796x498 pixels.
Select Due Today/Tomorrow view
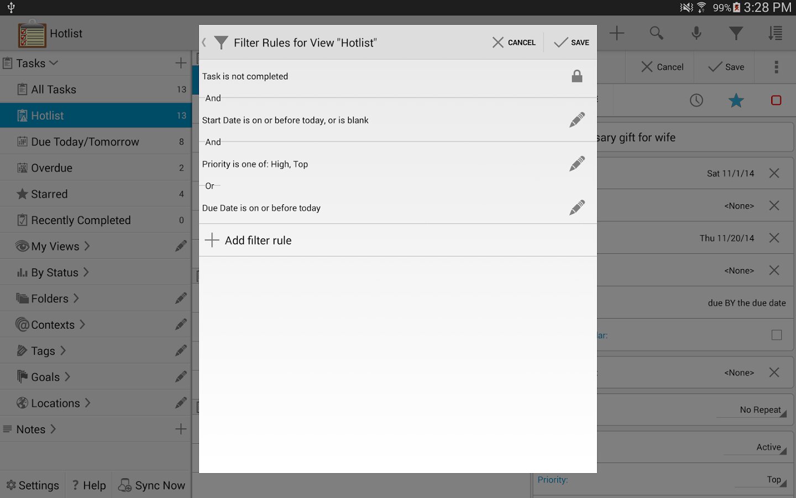pyautogui.click(x=85, y=142)
